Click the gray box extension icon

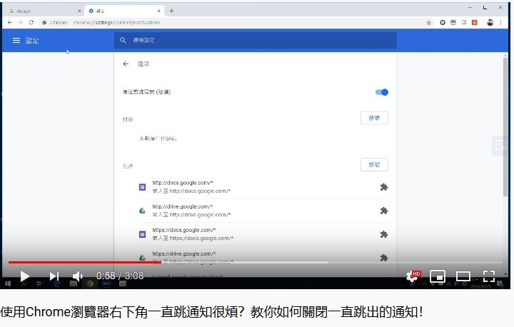(x=453, y=22)
